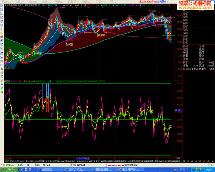Click the topmost icon in left sidebar
Viewport: 215px width, 172px height.
2,6
